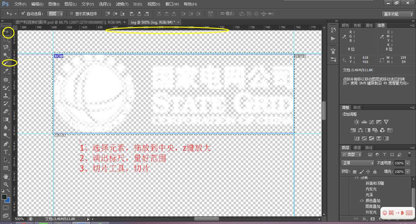Open the 填充 fill dropdown arrow

(408, 172)
